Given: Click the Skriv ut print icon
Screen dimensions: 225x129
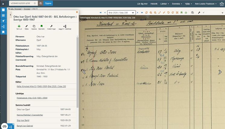Looking at the screenshot, I should click(19, 27).
